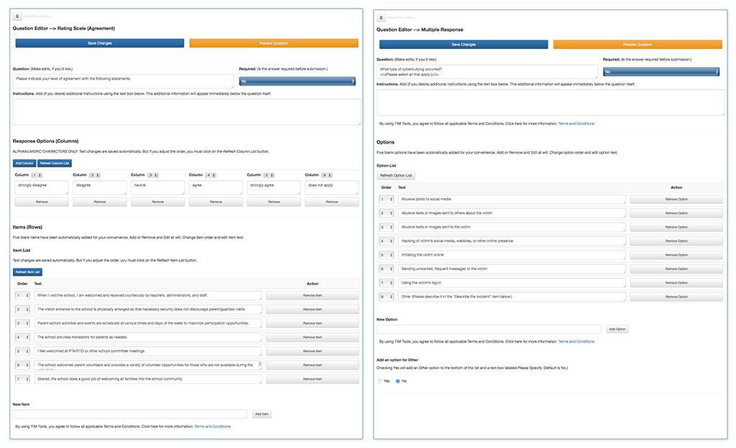Focus the Instructions text box in Multiple Response editor
This screenshot has width=736, height=448.
(x=551, y=102)
